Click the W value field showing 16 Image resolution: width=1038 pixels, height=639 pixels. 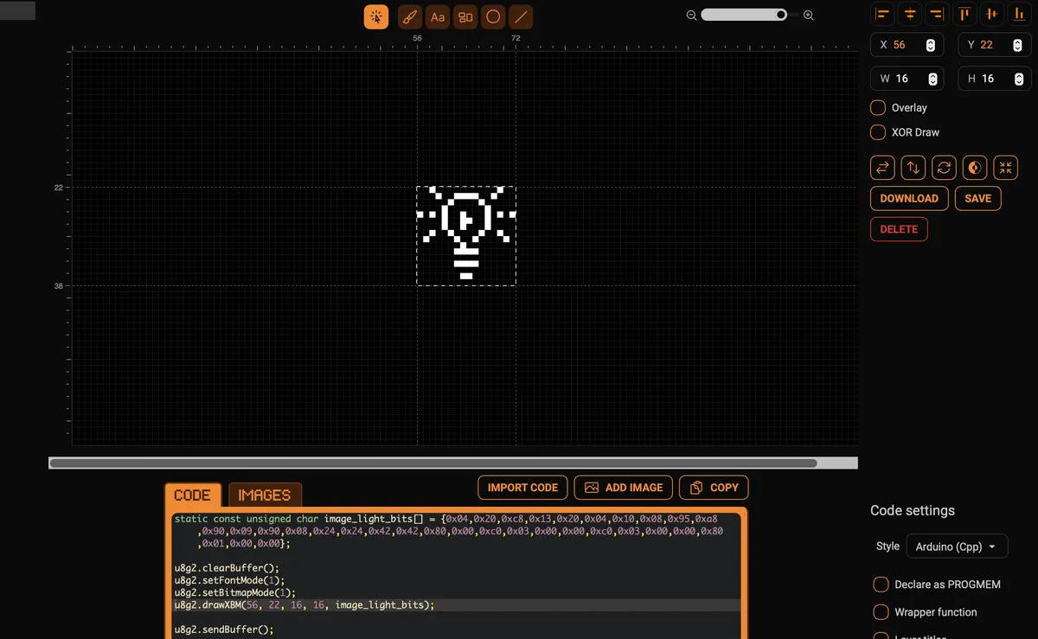pyautogui.click(x=907, y=79)
